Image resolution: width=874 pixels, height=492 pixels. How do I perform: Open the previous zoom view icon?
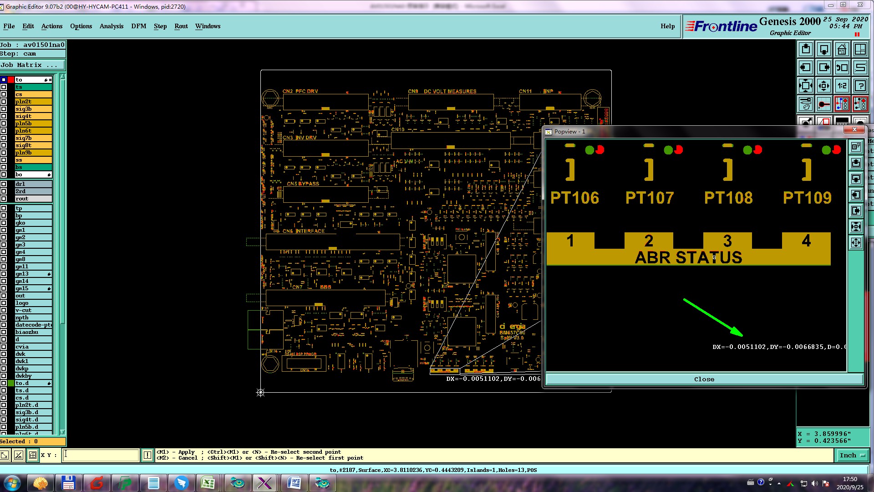click(x=842, y=67)
